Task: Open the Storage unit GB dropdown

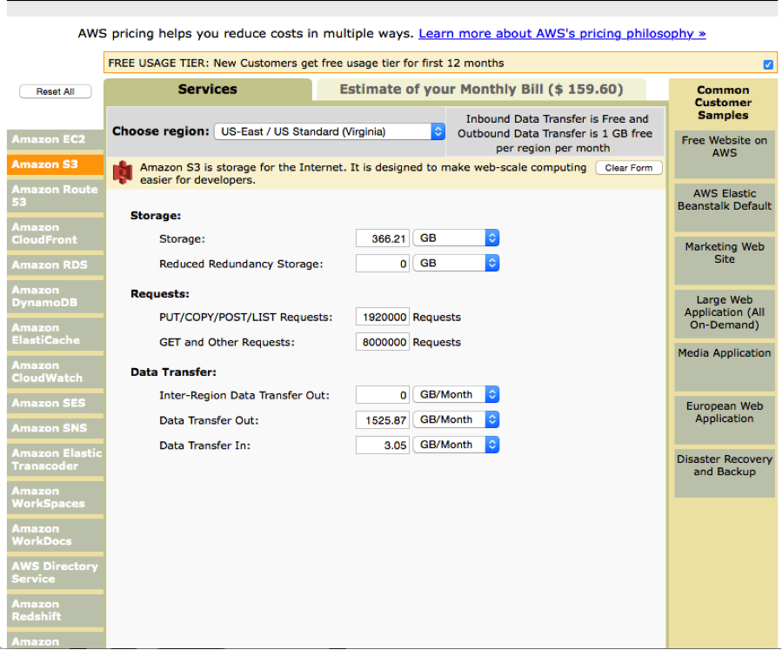Action: coord(456,238)
